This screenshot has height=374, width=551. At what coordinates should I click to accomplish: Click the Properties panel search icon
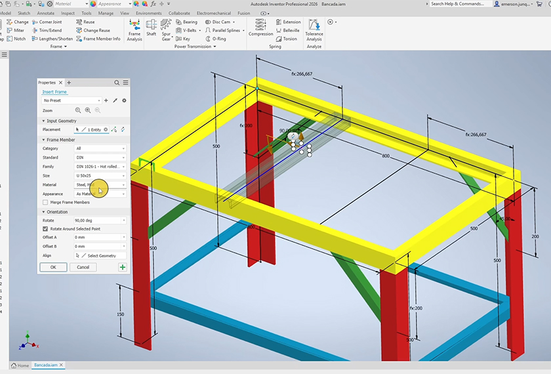pyautogui.click(x=117, y=83)
